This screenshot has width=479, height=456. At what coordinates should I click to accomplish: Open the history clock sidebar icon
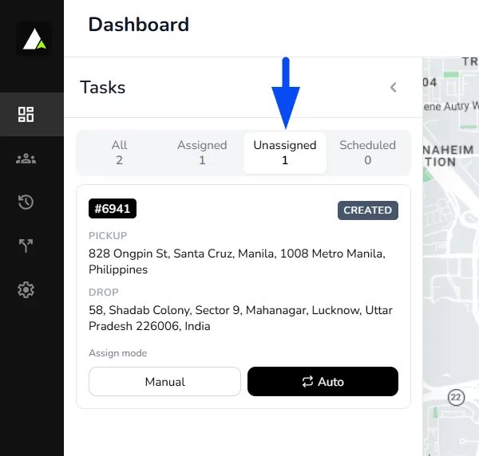pyautogui.click(x=26, y=202)
